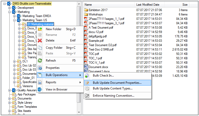Select file TOC-V_1.pdf
The height and width of the screenshot is (116, 199).
[x=97, y=63]
